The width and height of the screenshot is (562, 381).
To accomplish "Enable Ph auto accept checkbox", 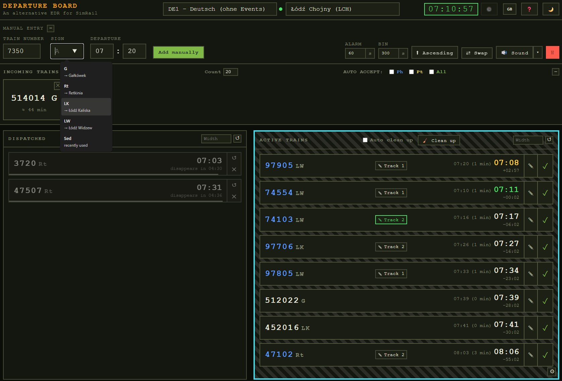I will click(x=391, y=72).
